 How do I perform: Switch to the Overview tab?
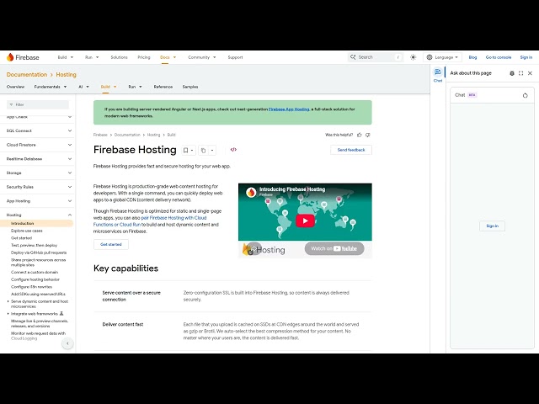[15, 87]
